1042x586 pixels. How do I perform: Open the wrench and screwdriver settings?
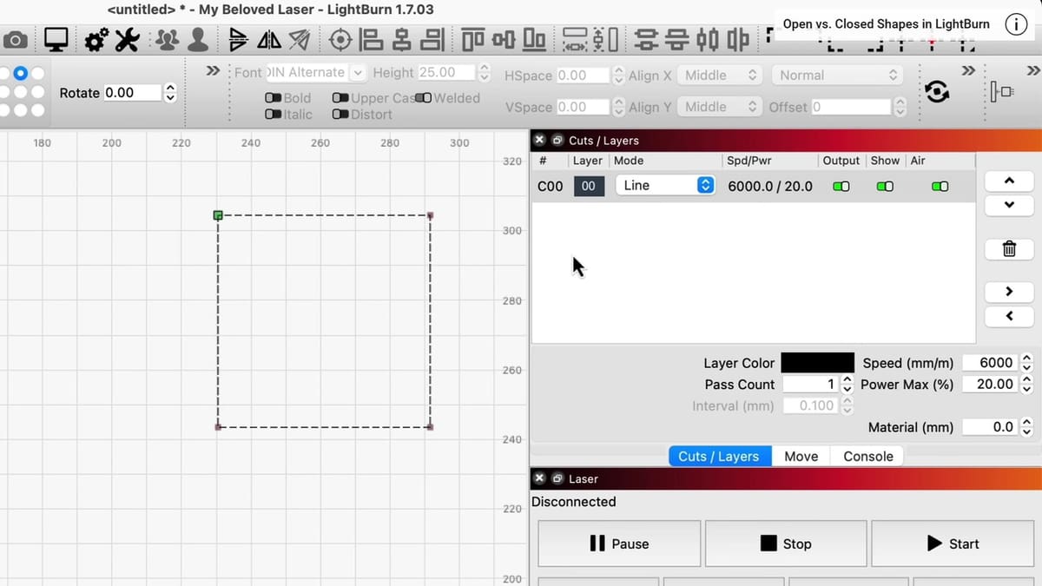click(127, 40)
